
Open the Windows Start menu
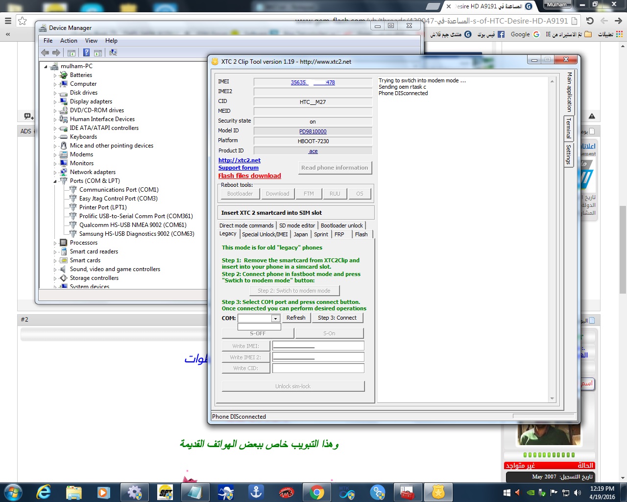pyautogui.click(x=13, y=492)
